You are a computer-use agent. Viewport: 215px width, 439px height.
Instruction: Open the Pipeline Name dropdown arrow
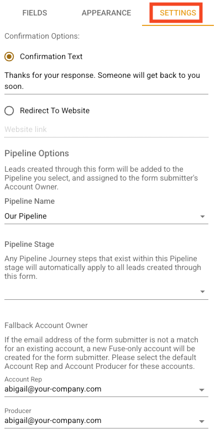[203, 216]
